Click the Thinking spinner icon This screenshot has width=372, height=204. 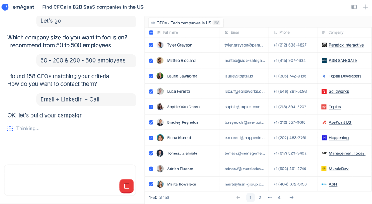tap(10, 129)
